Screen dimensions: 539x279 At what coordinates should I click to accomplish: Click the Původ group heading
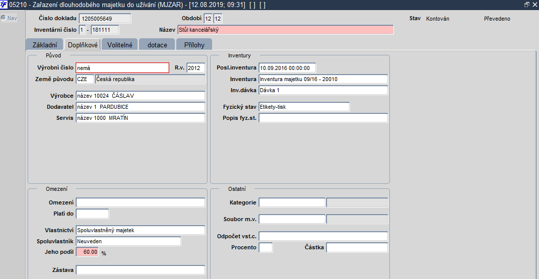point(53,55)
